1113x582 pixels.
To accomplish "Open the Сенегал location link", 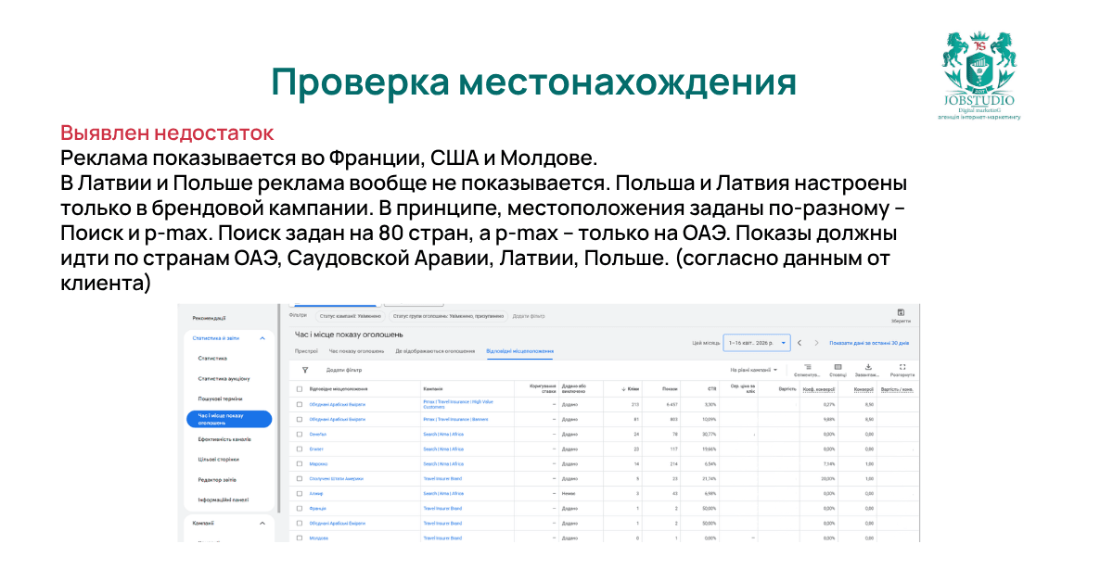I will [x=318, y=434].
